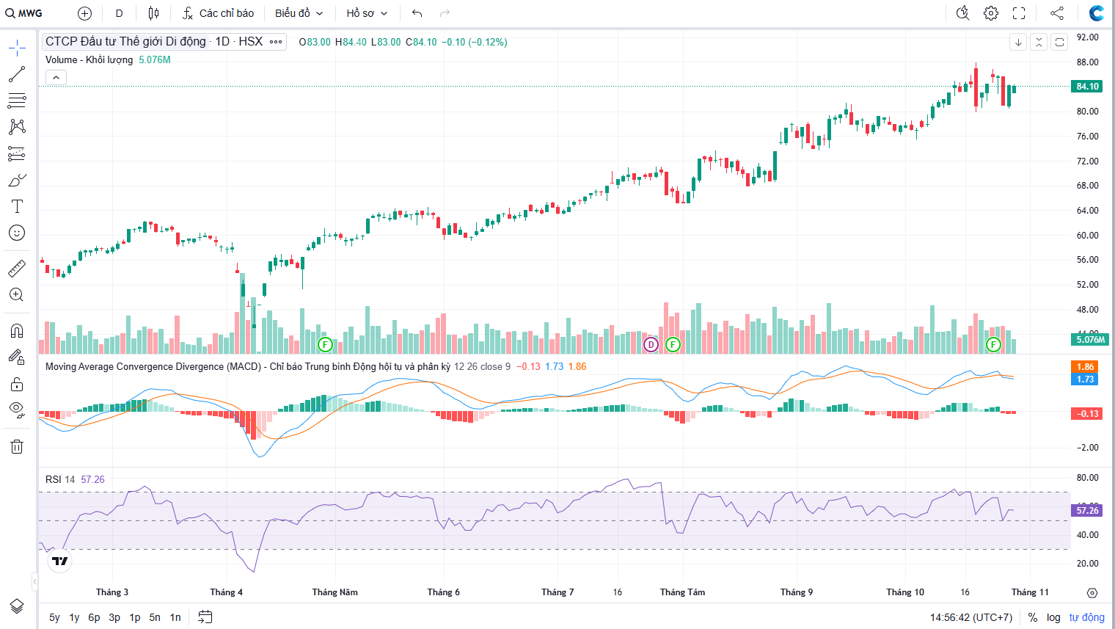Viewport: 1115px width, 629px height.
Task: Toggle lock all drawing tools
Action: [17, 384]
